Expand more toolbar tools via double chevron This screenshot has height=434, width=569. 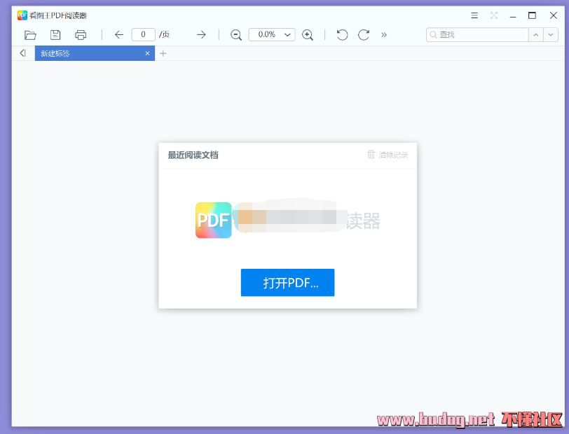[x=384, y=35]
